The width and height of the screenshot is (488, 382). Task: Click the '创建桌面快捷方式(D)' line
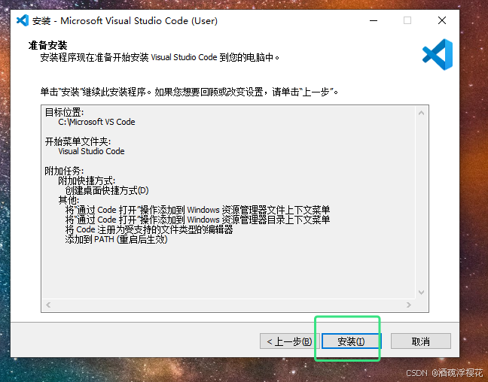tap(107, 190)
